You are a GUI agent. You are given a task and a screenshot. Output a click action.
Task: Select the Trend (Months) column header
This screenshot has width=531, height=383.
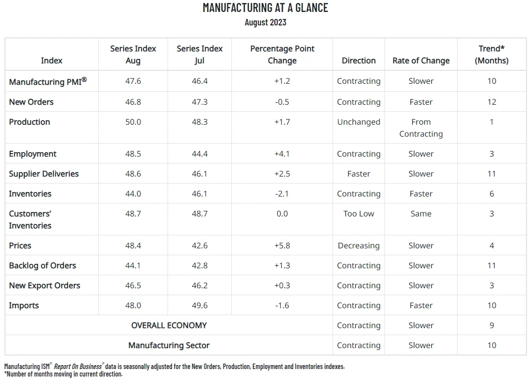tap(492, 54)
